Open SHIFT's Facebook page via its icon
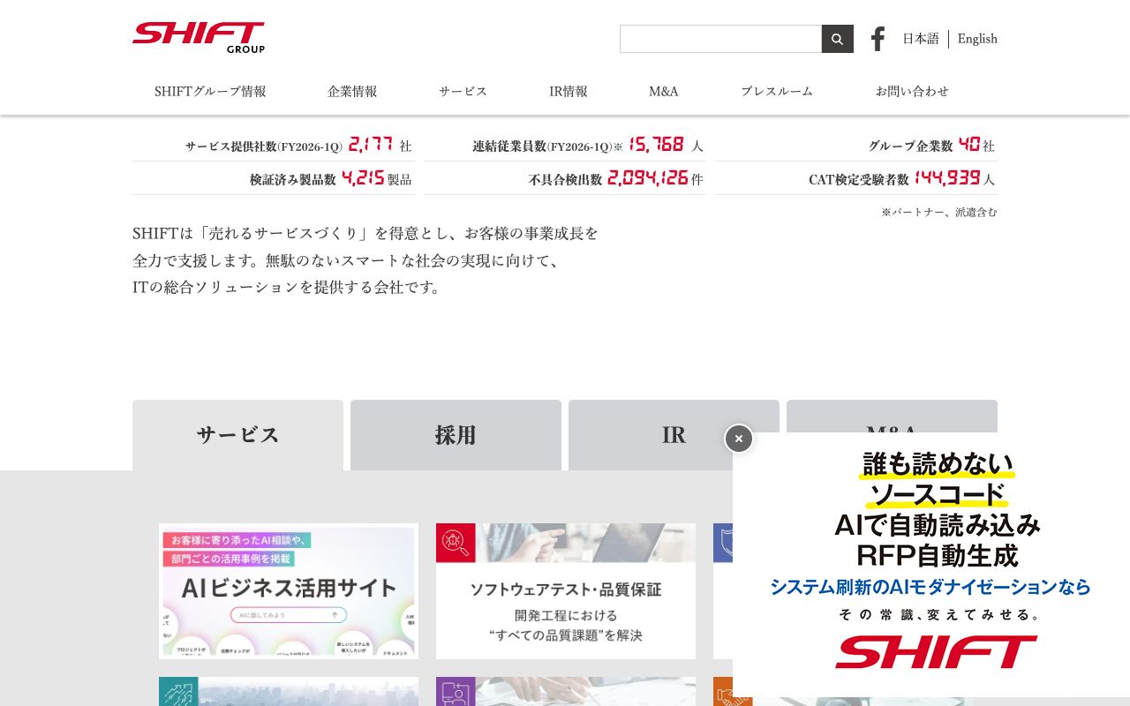The width and height of the screenshot is (1130, 706). (x=877, y=38)
